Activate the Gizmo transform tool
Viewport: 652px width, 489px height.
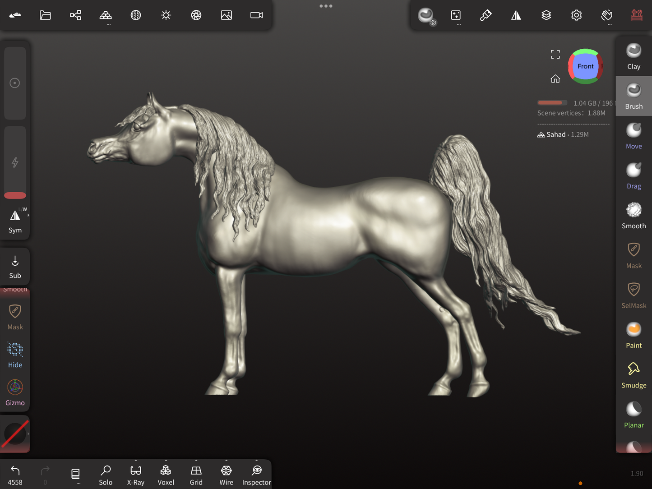pos(15,392)
